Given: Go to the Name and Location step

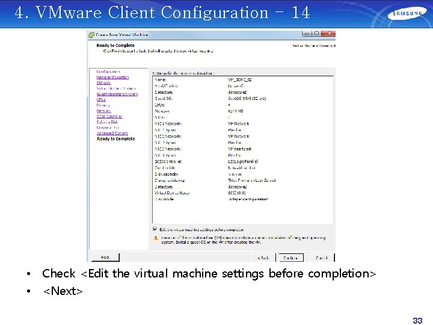Looking at the screenshot, I should point(112,77).
